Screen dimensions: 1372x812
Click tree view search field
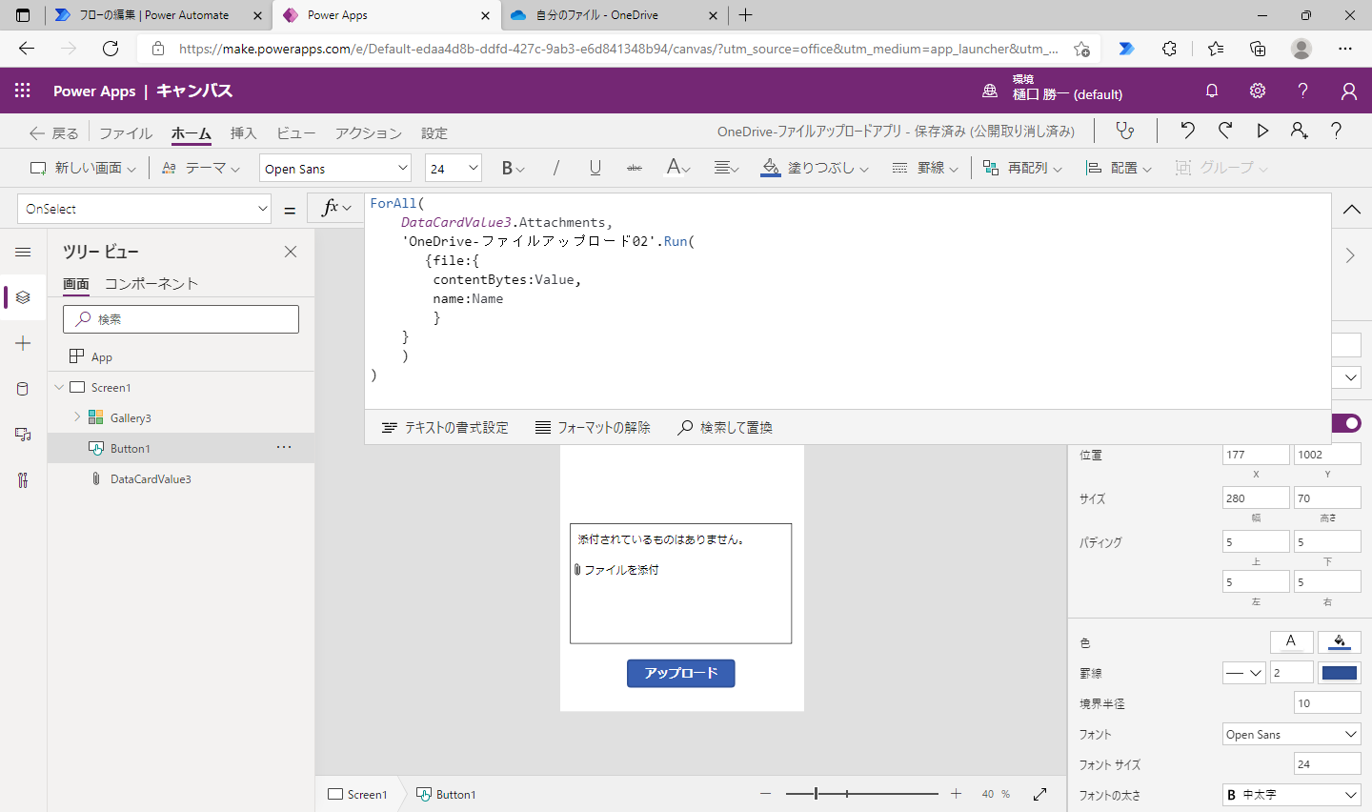[181, 319]
